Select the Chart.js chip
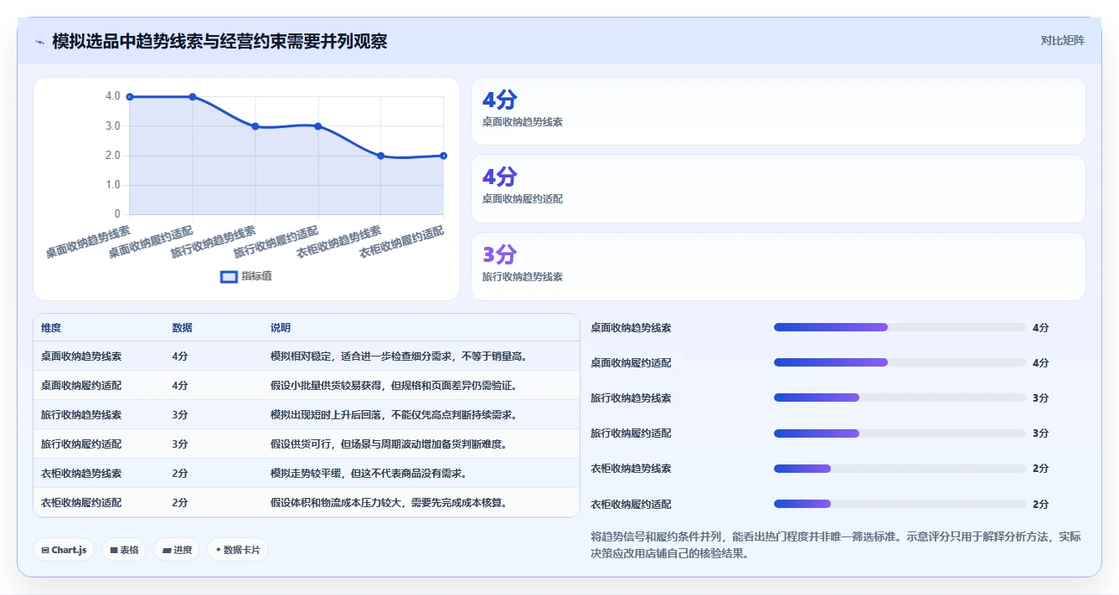This screenshot has width=1119, height=595. click(x=64, y=550)
